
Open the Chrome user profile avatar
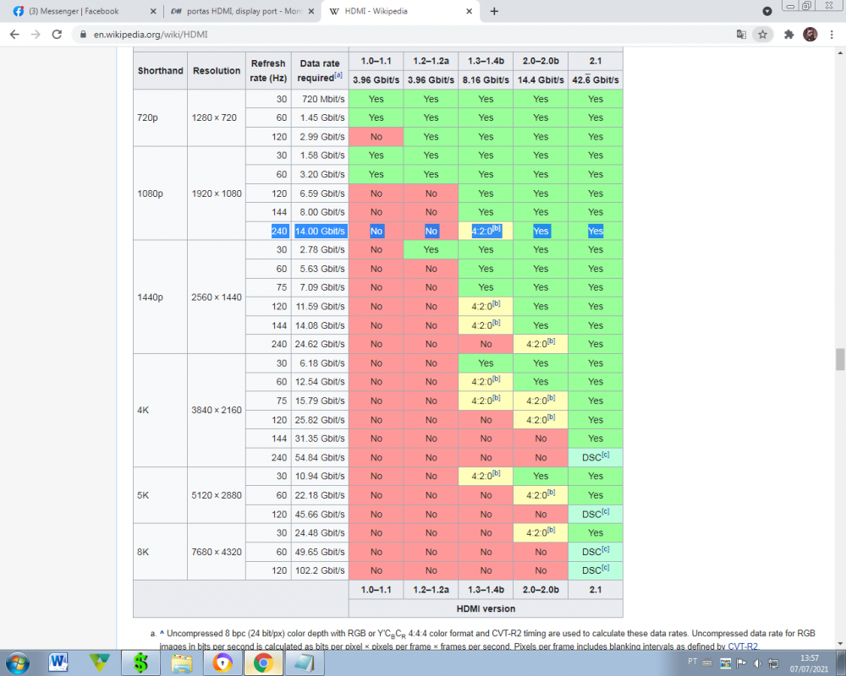point(810,35)
